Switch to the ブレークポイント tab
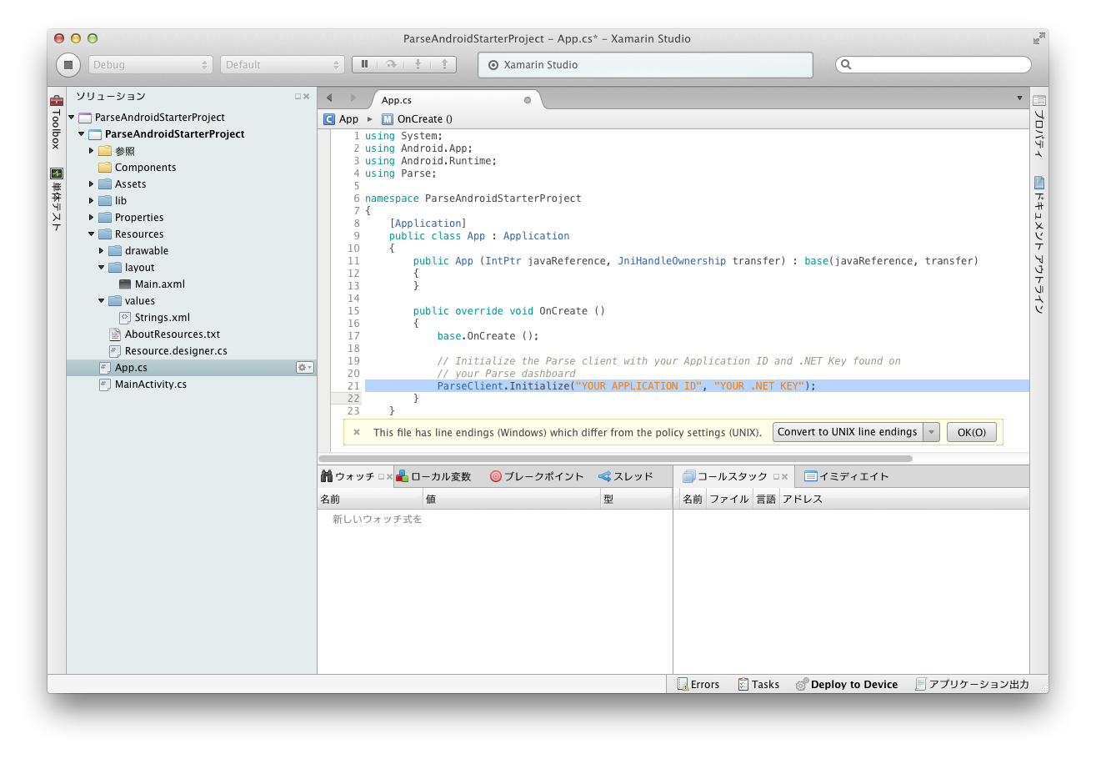Screen dimensions: 1096x759 click(537, 477)
